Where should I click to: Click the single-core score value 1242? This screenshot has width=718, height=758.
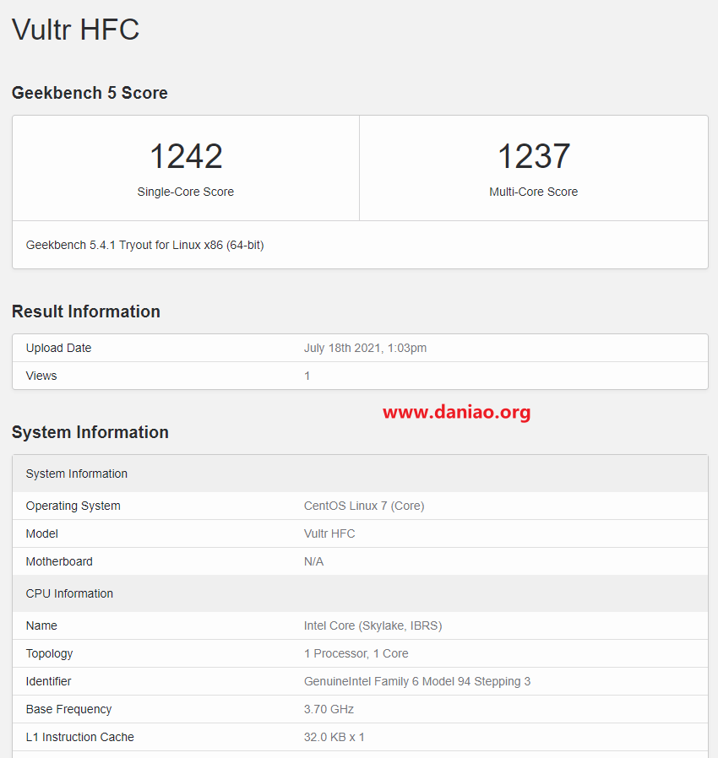pos(186,156)
